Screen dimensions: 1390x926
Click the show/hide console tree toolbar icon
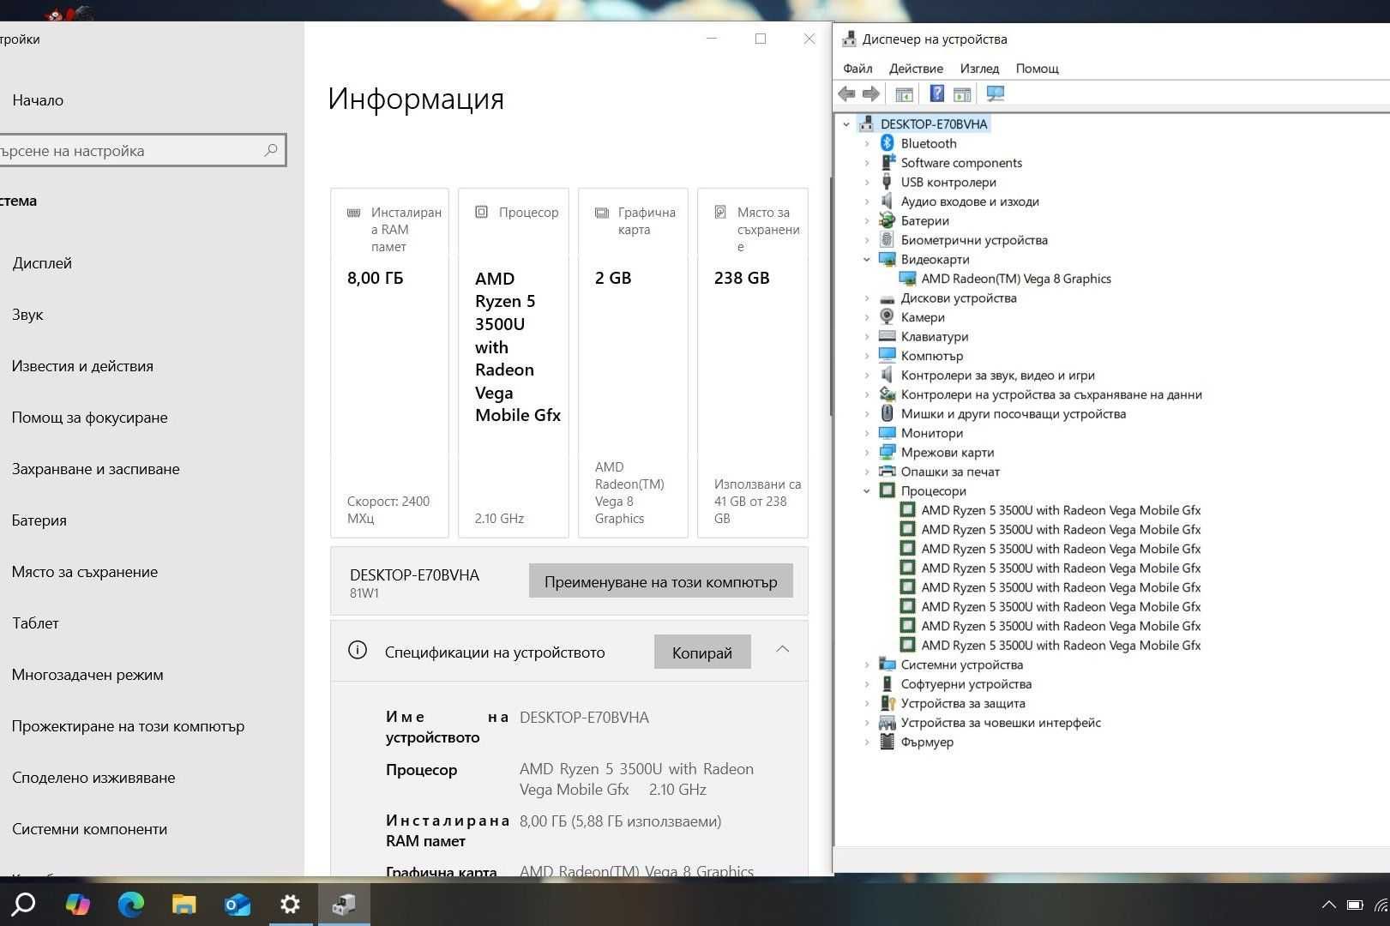904,93
